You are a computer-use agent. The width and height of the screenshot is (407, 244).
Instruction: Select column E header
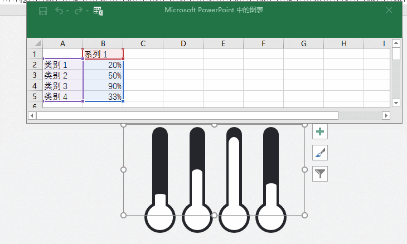[223, 43]
